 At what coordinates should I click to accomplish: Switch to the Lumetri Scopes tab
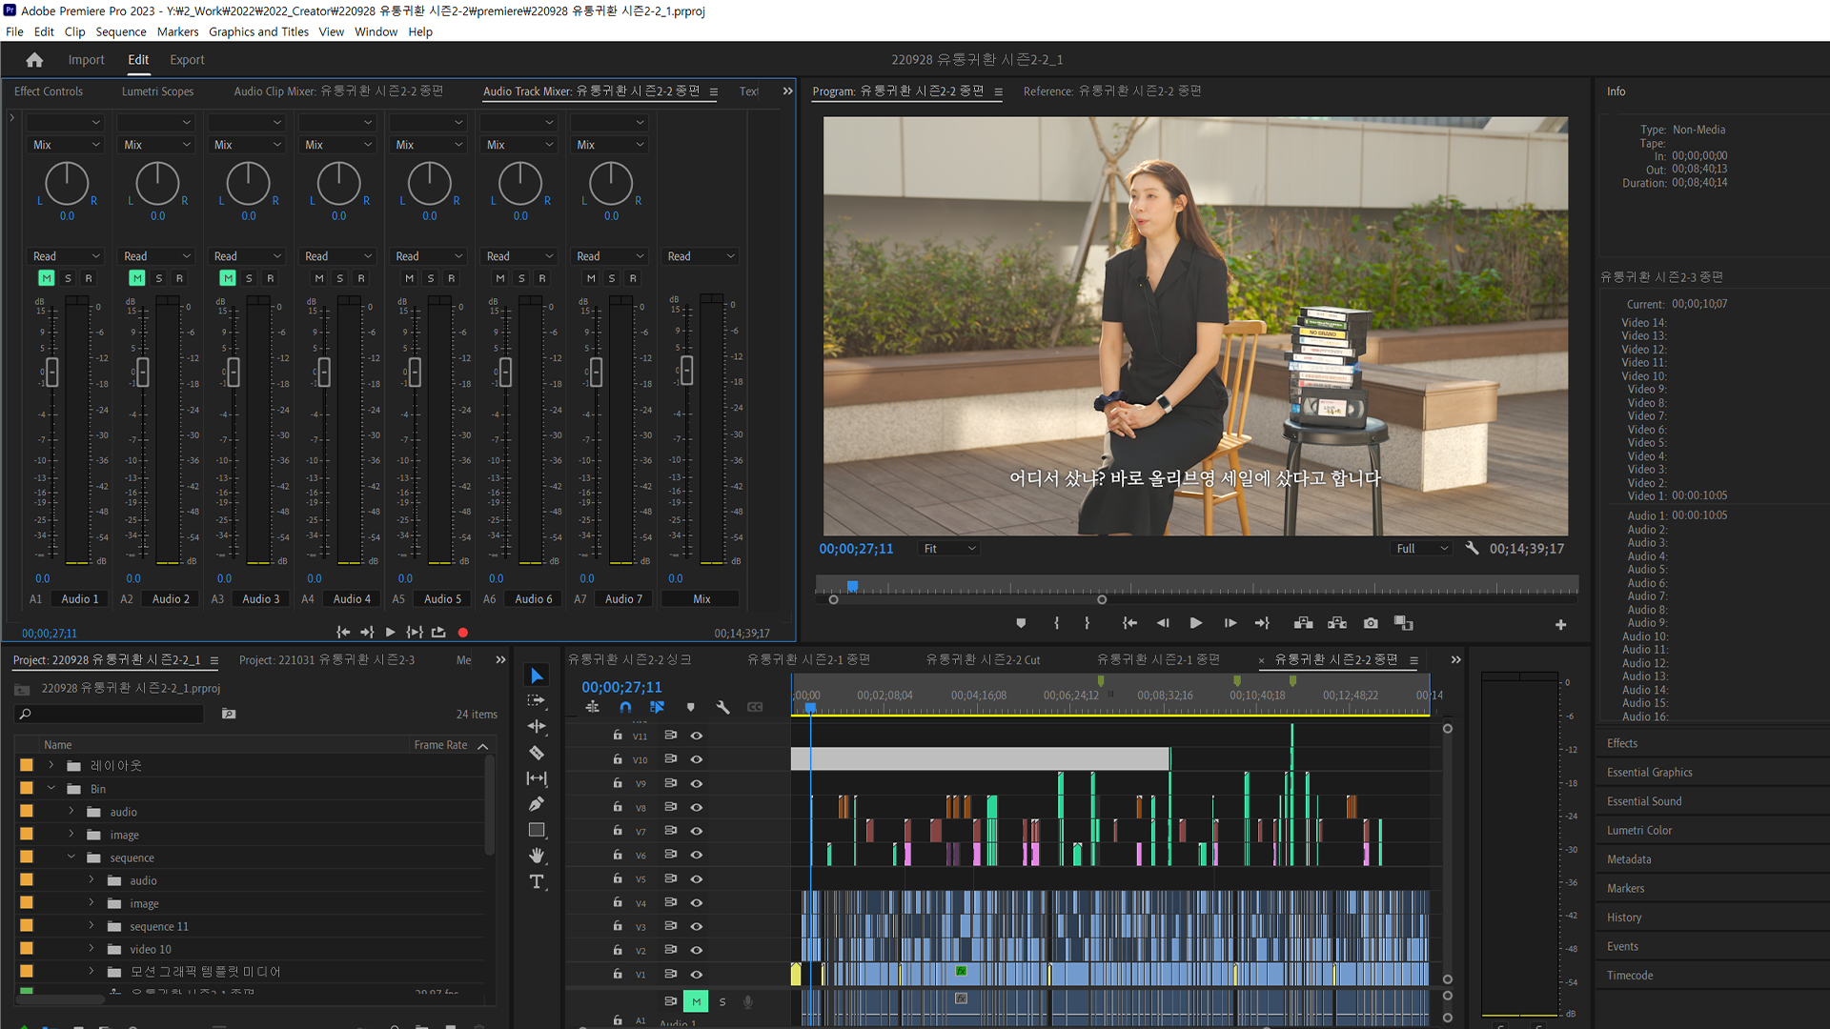pyautogui.click(x=157, y=91)
